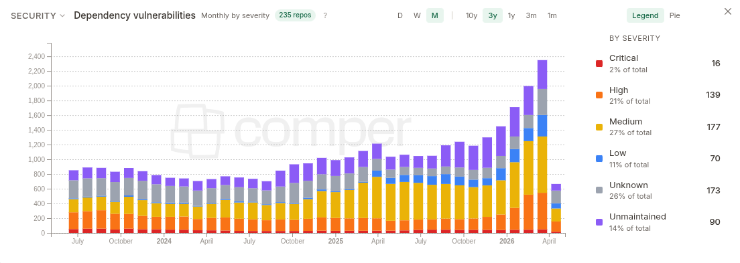Image resolution: width=740 pixels, height=263 pixels.
Task: Click the Medium count value 177
Action: [x=714, y=126]
